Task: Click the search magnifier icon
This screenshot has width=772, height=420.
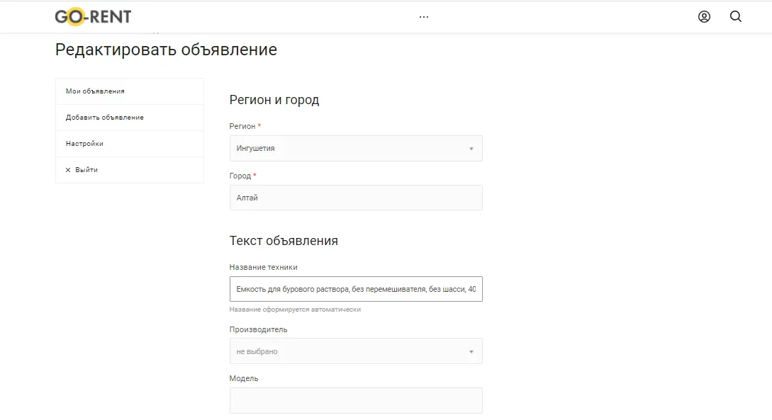Action: click(x=736, y=17)
